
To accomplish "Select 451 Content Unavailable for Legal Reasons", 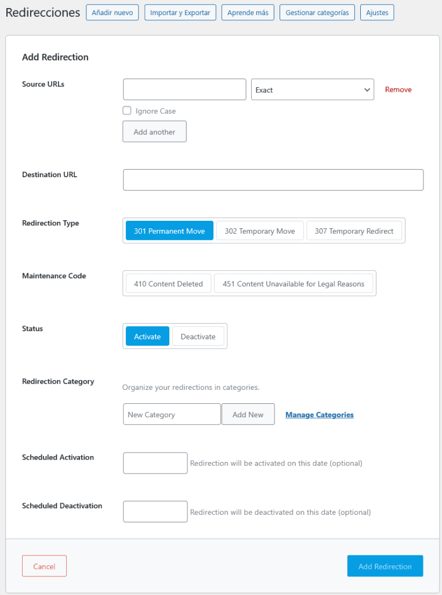I will [x=294, y=284].
